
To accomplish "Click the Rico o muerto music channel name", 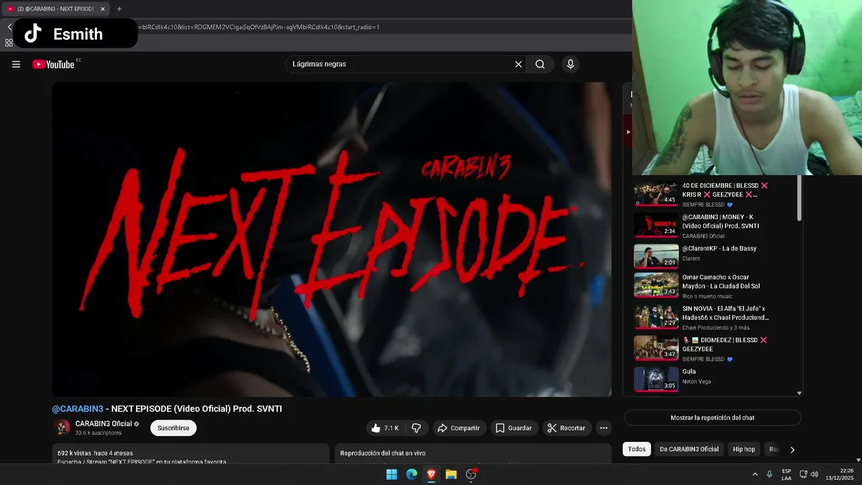I will tap(707, 296).
